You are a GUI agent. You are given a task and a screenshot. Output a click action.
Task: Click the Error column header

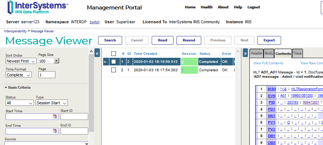pyautogui.click(x=227, y=54)
